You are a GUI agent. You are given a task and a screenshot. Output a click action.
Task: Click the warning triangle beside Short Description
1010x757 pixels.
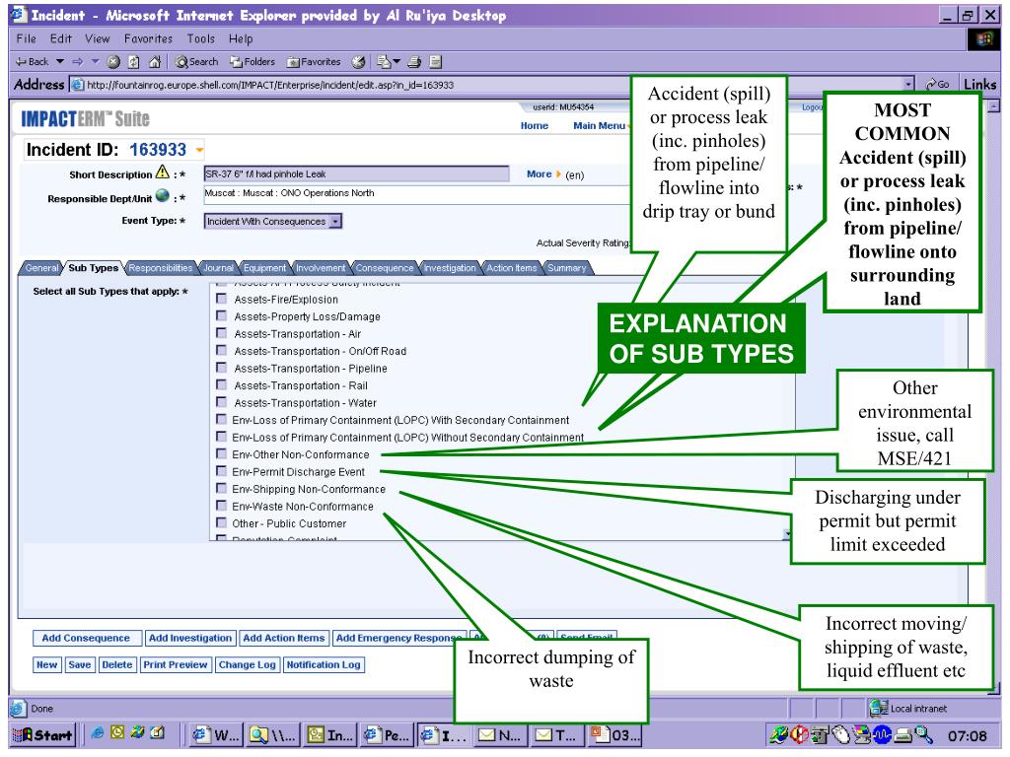(x=163, y=172)
